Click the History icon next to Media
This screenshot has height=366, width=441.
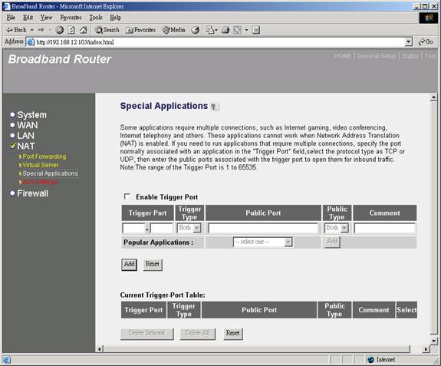click(x=196, y=30)
